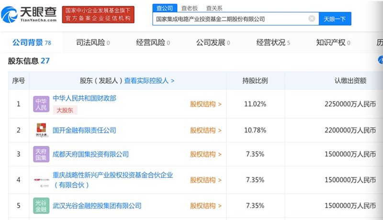Expand 股权结构 for 中华人民共和国财政部

[206, 104]
